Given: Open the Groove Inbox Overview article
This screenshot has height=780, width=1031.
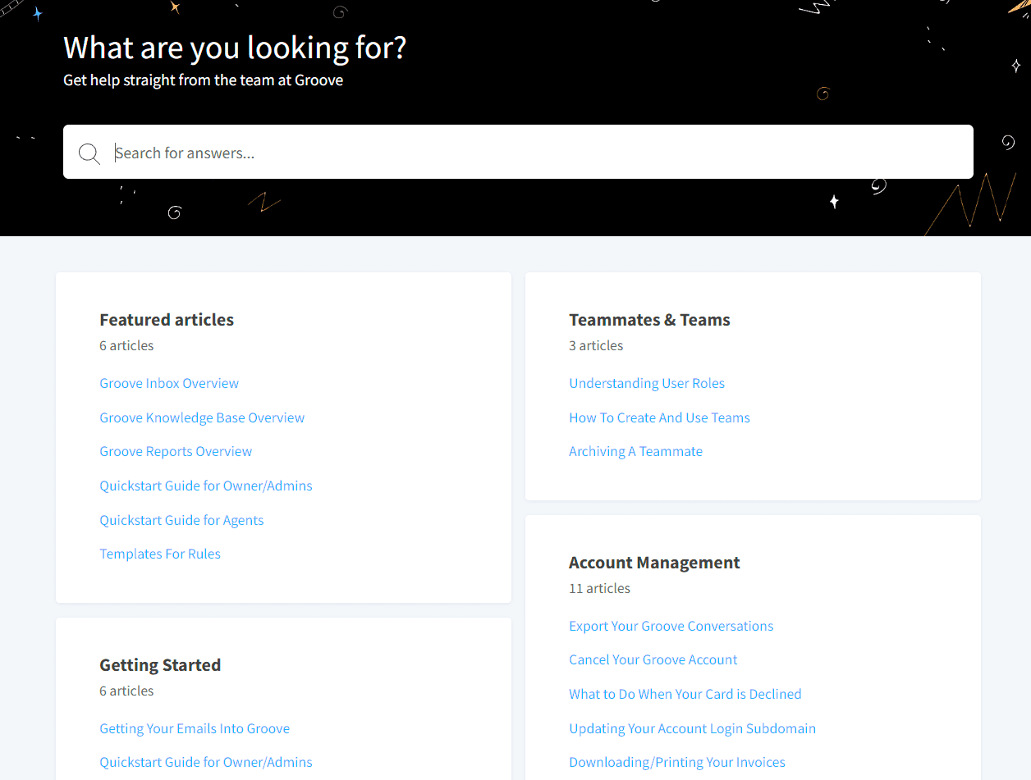Looking at the screenshot, I should (x=169, y=383).
